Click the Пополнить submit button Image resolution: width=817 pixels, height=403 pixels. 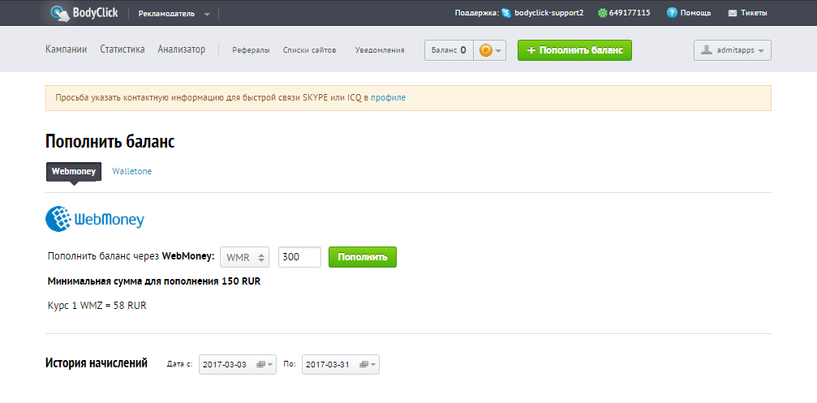(363, 257)
